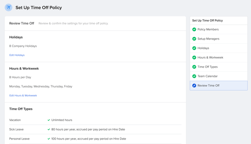The height and width of the screenshot is (144, 251).
Task: Click the Unlimited hours value
Action: point(62,120)
